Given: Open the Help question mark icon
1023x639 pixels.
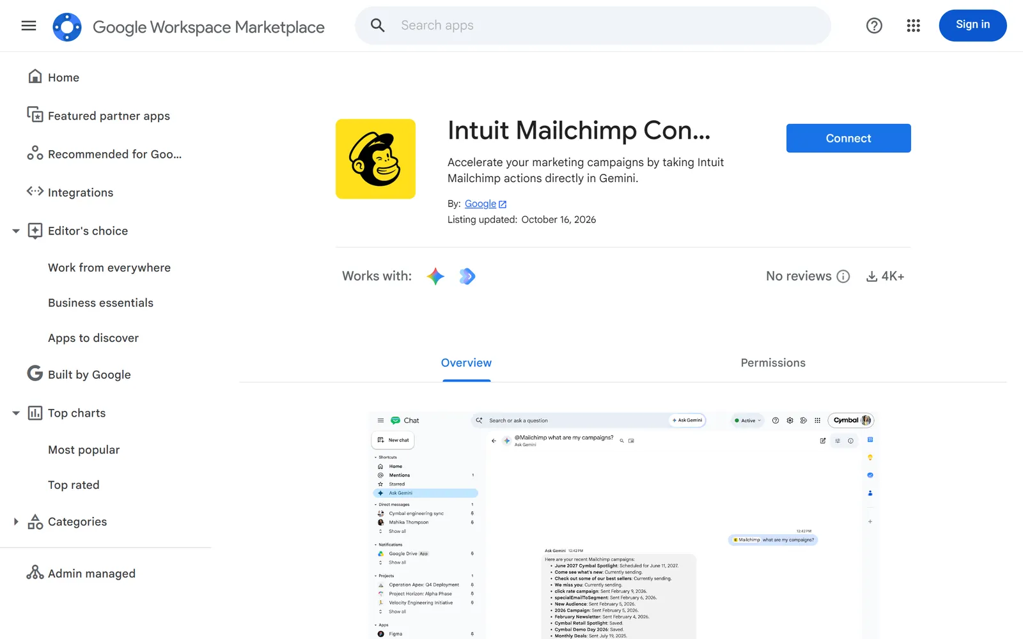Looking at the screenshot, I should [x=874, y=26].
